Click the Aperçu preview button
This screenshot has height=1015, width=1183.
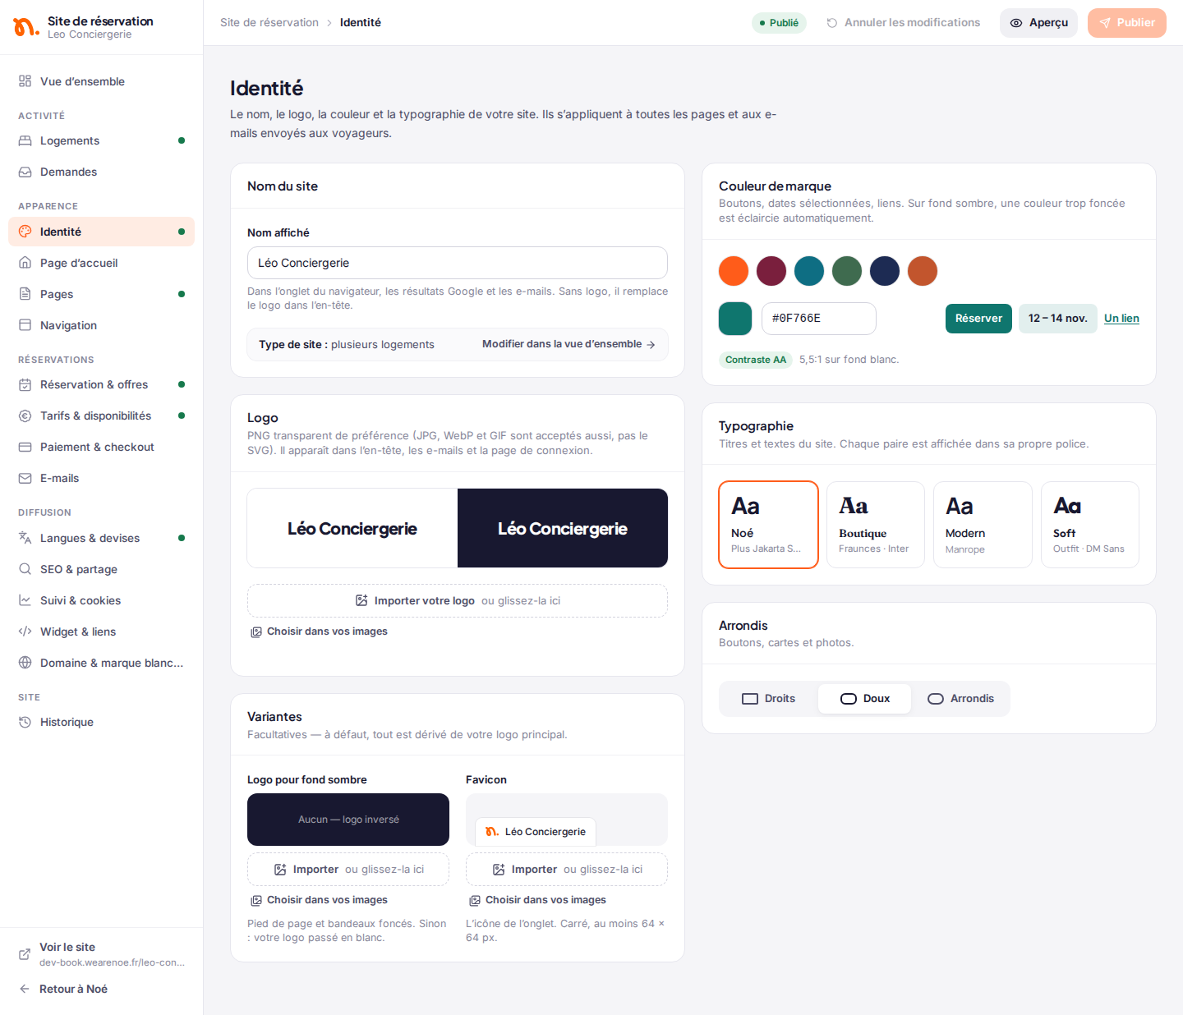pos(1038,23)
